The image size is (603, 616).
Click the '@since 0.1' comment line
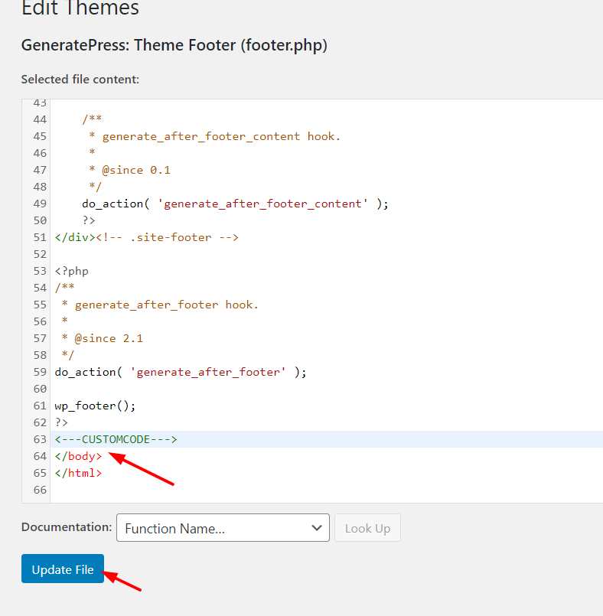click(x=129, y=170)
